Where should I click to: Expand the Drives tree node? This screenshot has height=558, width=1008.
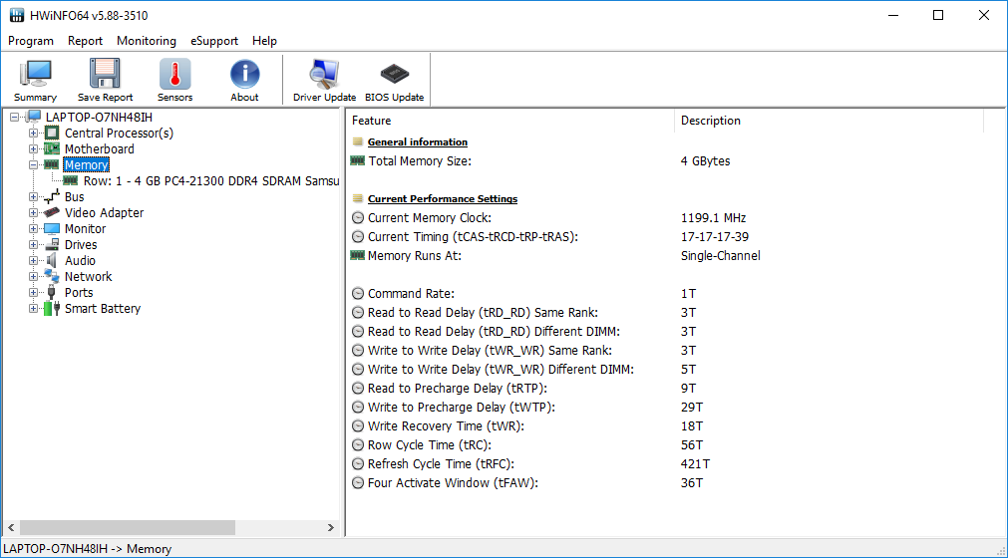[x=33, y=245]
